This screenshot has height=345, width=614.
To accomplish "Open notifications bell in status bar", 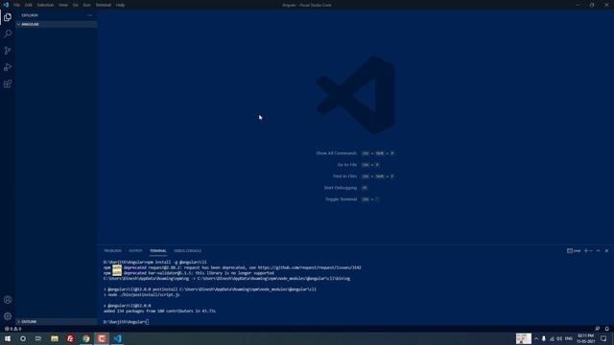I will pos(606,329).
